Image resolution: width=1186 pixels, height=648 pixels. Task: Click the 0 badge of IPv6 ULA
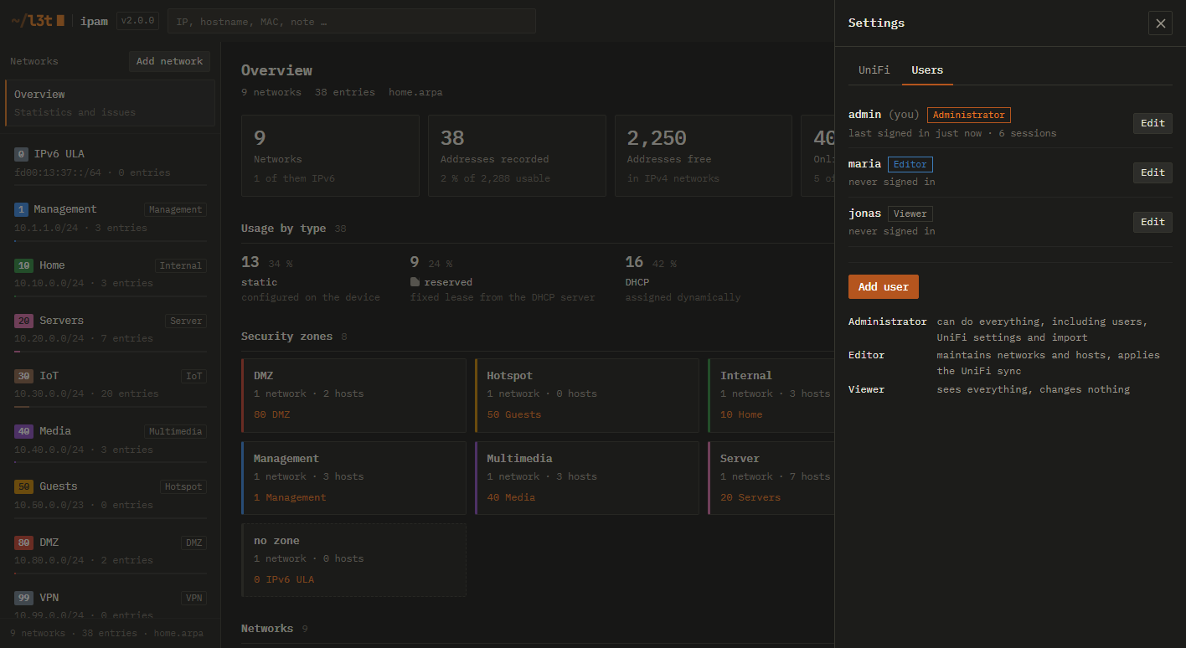(22, 154)
